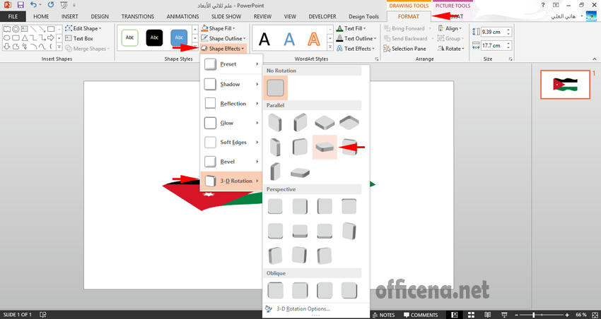Open the FILE tab

coord(13,16)
